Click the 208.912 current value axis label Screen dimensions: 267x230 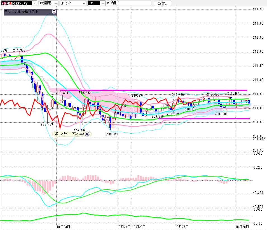click(259, 139)
